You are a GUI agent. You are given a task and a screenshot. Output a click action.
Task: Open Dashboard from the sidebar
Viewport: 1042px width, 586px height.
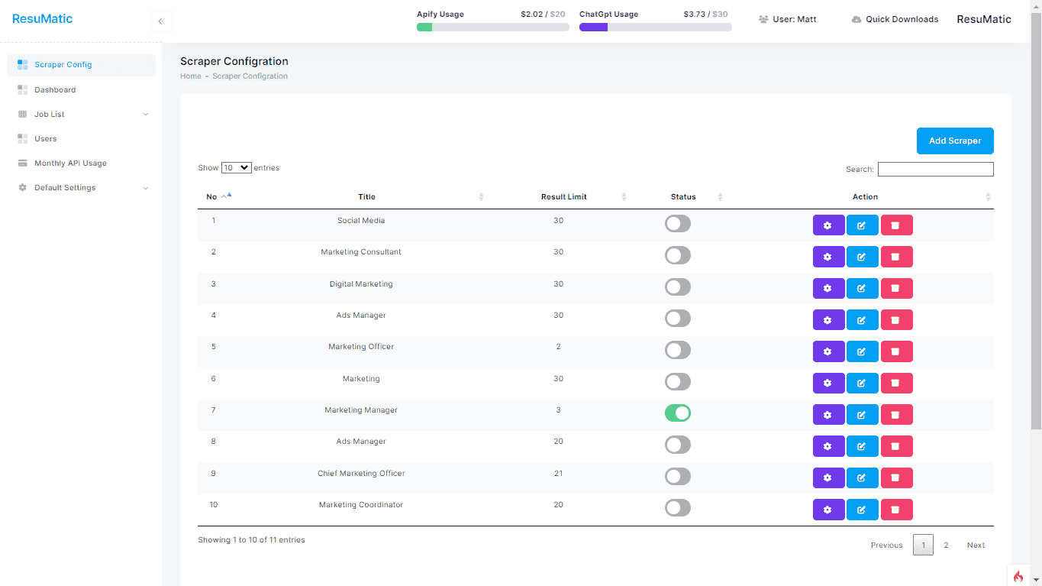point(55,90)
